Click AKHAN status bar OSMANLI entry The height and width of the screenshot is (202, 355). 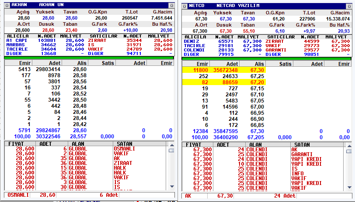(x=18, y=195)
